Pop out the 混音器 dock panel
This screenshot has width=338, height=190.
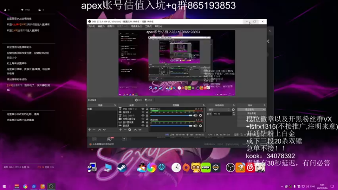[x=204, y=105]
